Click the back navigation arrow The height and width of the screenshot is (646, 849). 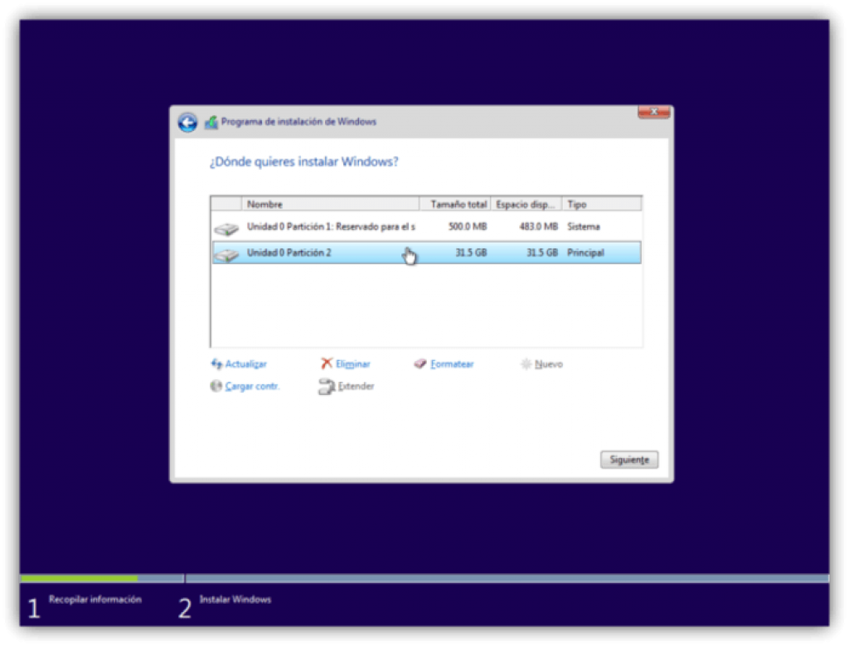187,121
